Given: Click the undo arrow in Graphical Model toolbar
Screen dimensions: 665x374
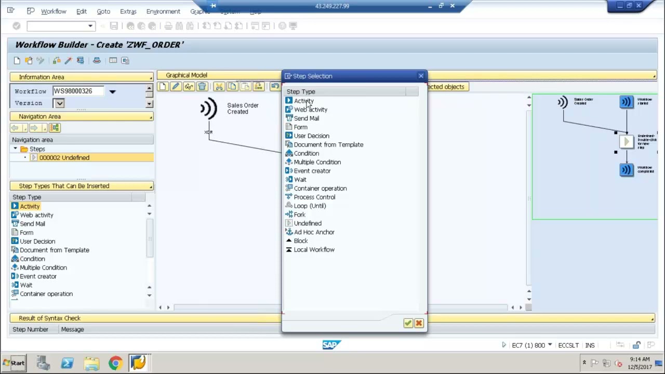Looking at the screenshot, I should click(x=275, y=87).
